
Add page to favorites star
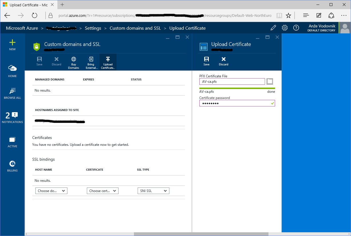[x=288, y=15]
